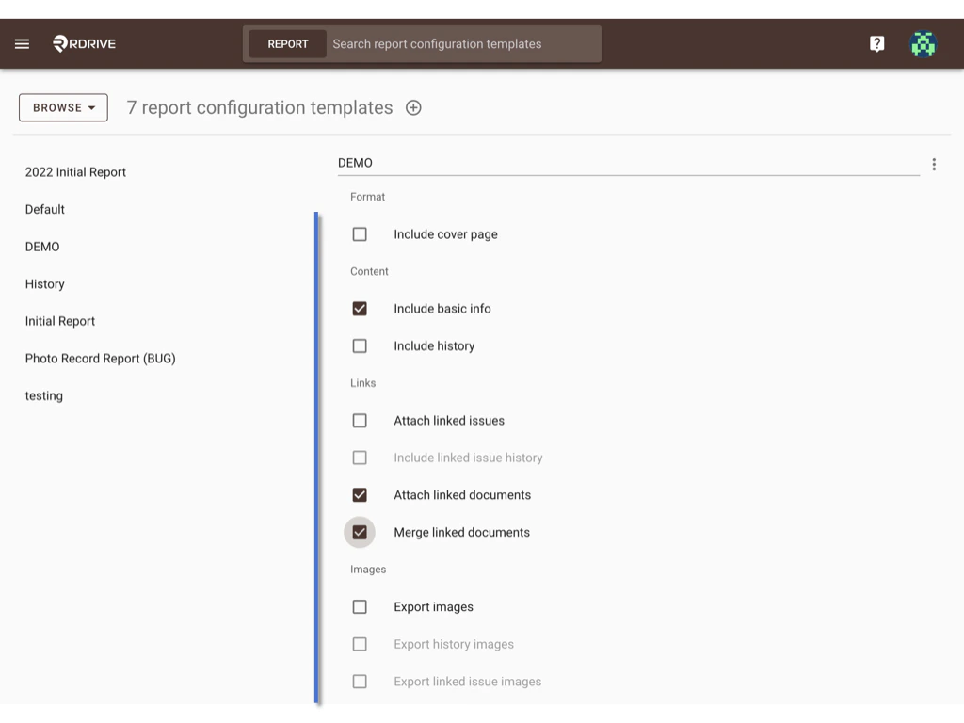Open the BROWSE dropdown
Viewport: 964px width, 723px height.
[62, 107]
